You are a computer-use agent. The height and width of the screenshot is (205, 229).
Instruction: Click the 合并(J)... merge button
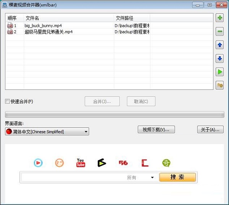click(102, 101)
